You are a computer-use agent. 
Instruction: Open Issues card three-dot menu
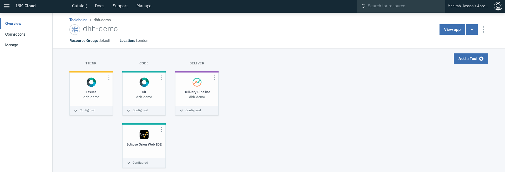coord(109,77)
